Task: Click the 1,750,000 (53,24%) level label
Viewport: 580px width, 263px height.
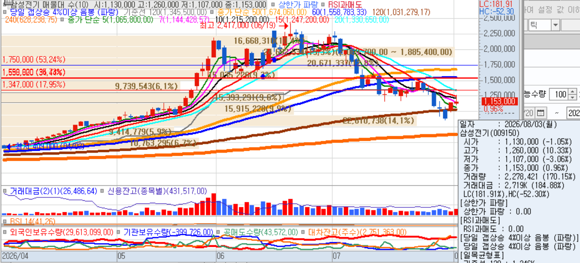Action: pos(34,59)
